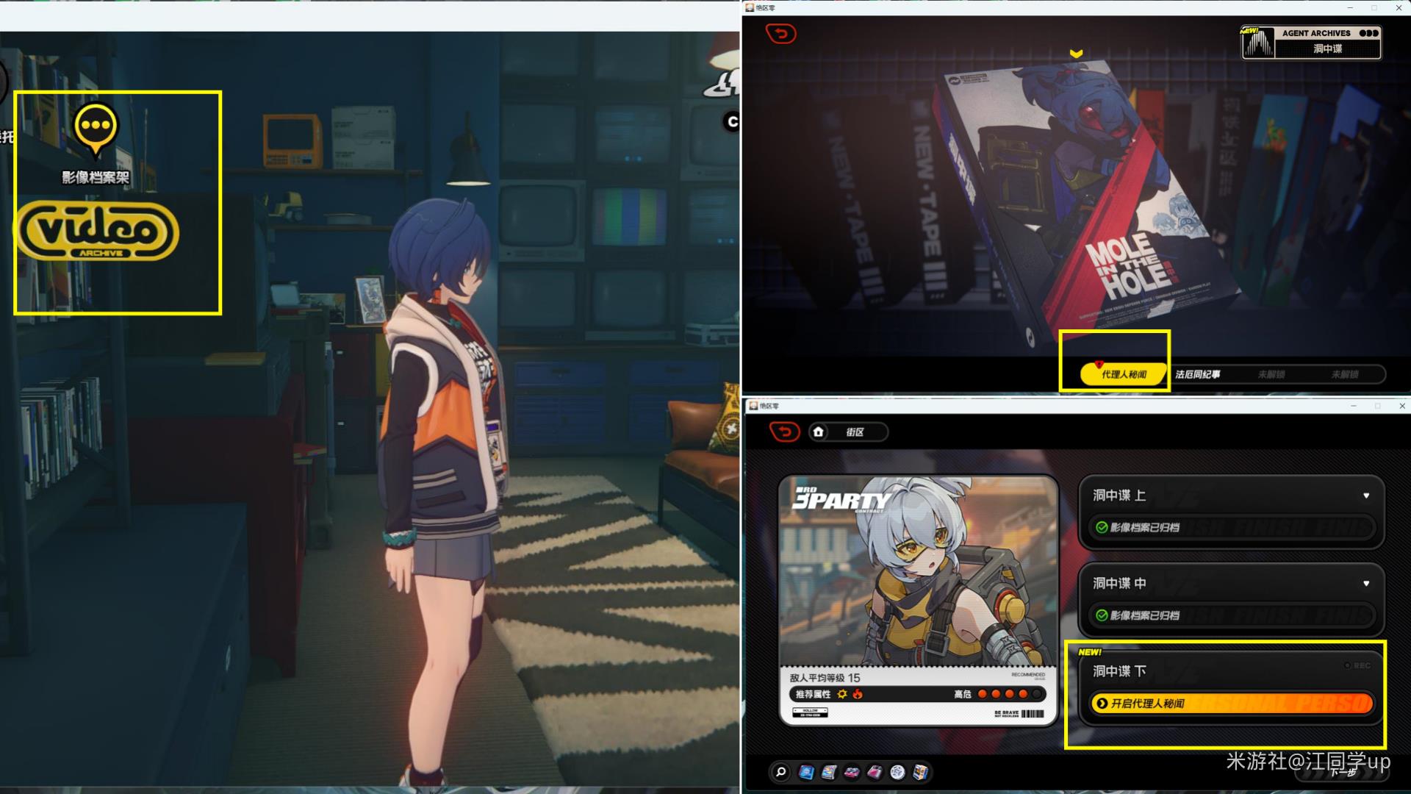Select the pink cassette icon in bottom toolbar

tap(852, 772)
